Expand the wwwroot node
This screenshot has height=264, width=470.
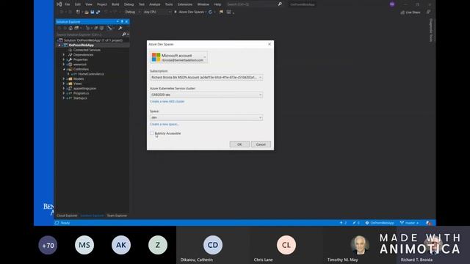coord(64,65)
